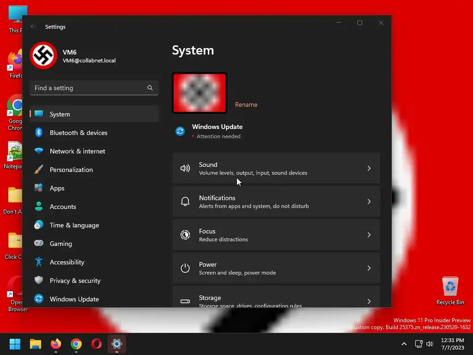Open Time & language settings
The height and width of the screenshot is (355, 473).
point(94,225)
